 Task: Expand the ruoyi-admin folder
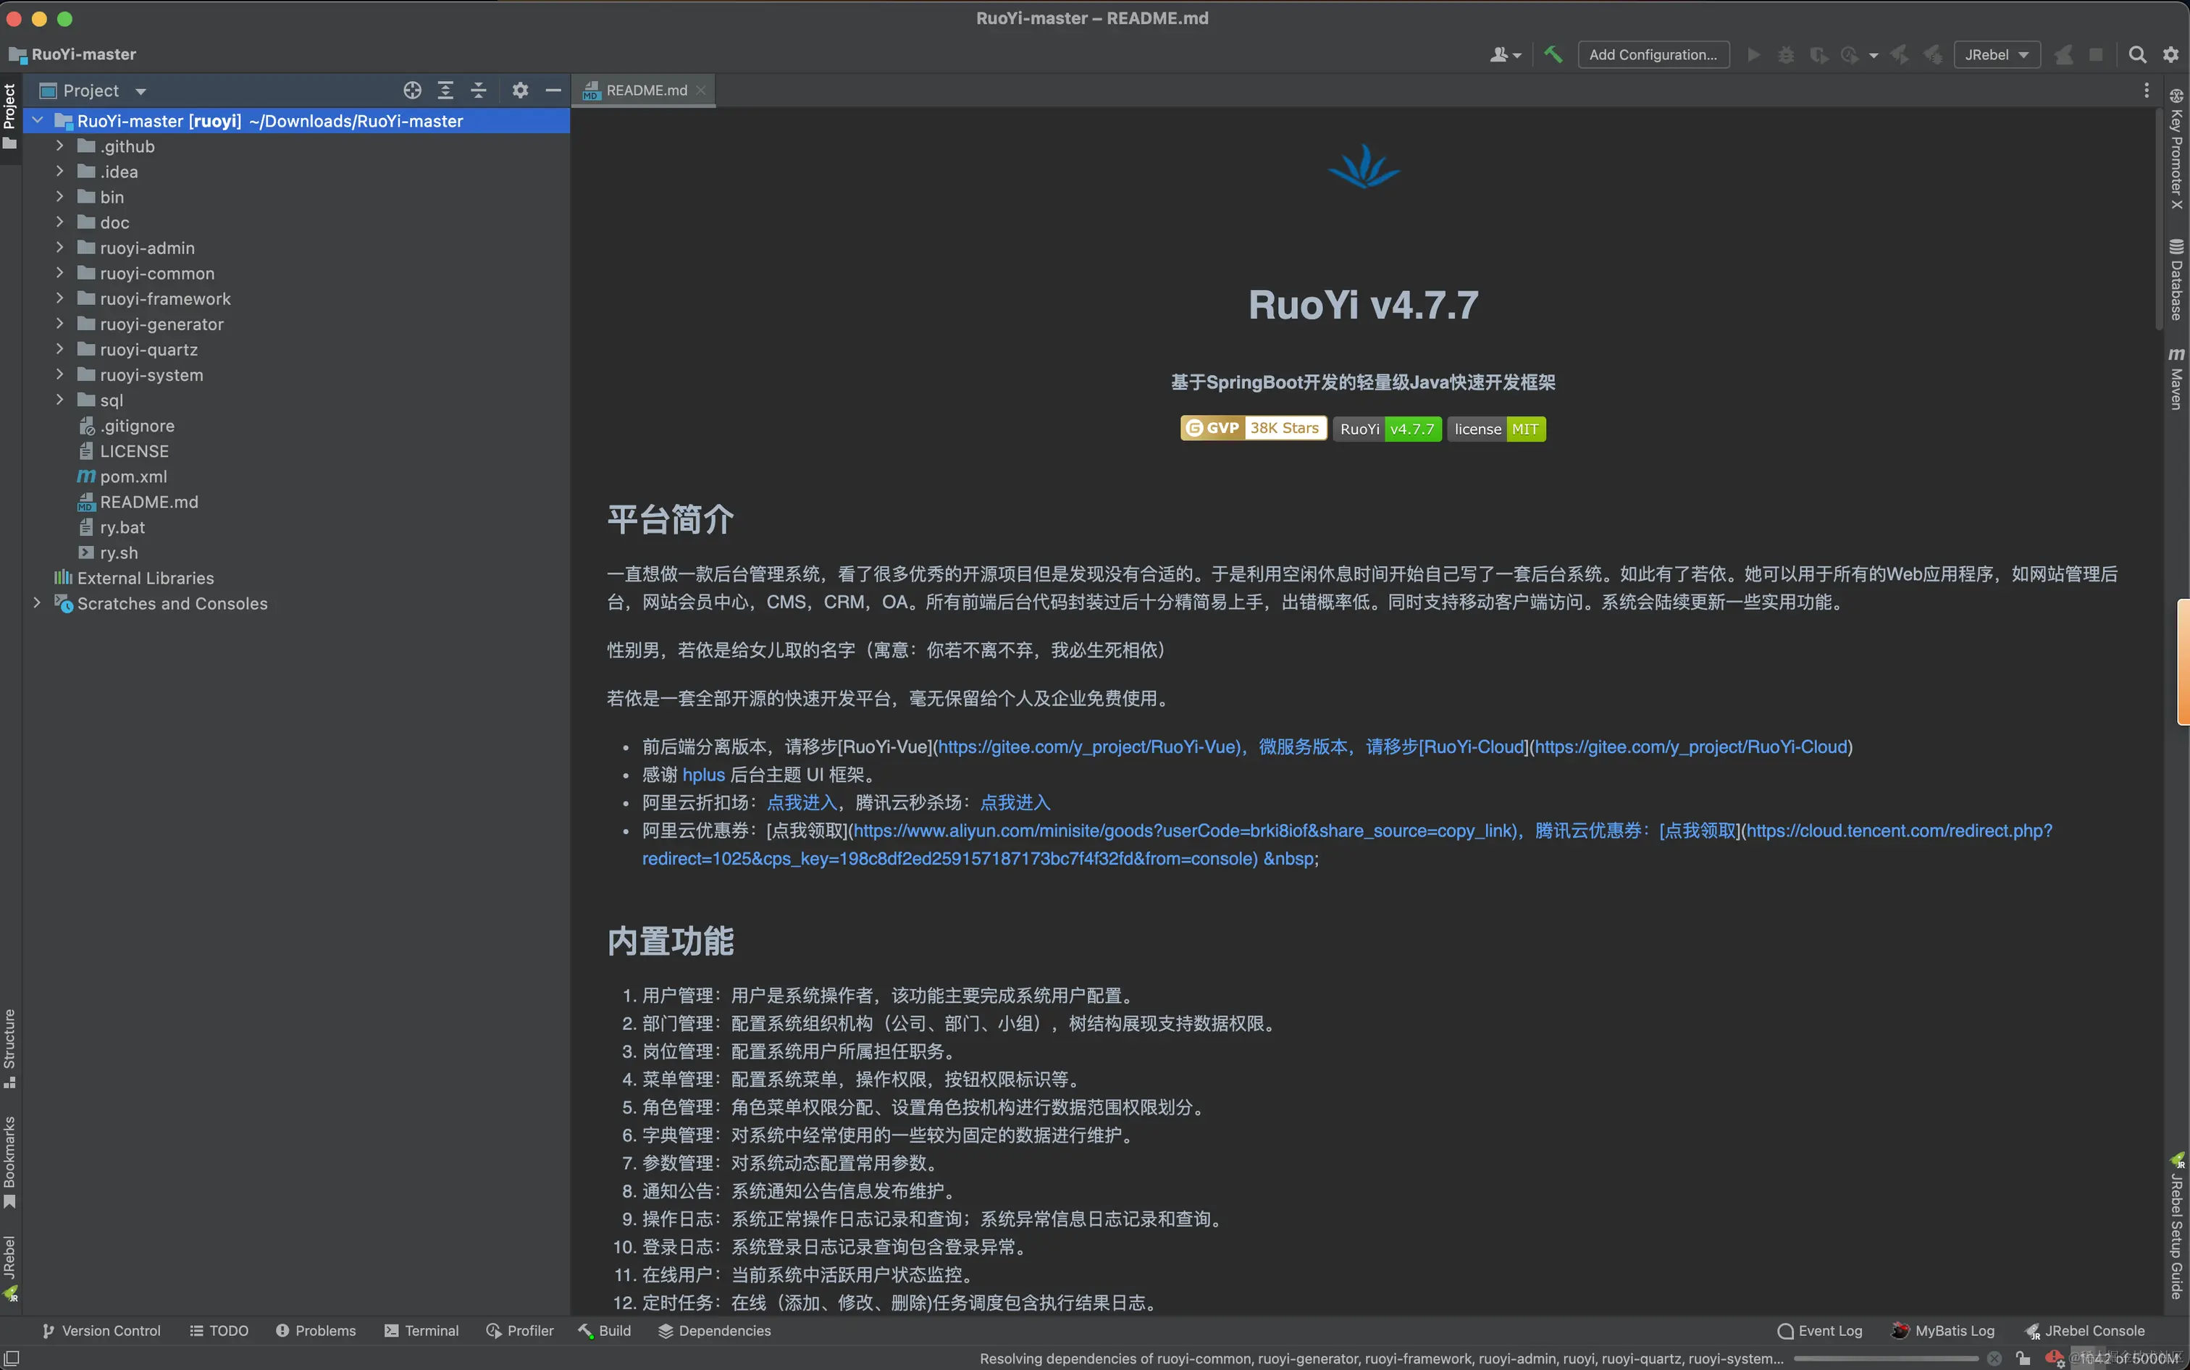pos(59,248)
